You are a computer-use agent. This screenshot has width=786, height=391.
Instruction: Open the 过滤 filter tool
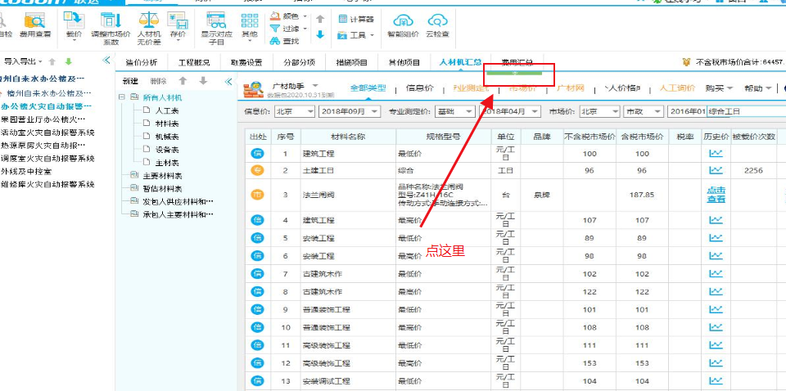click(288, 29)
